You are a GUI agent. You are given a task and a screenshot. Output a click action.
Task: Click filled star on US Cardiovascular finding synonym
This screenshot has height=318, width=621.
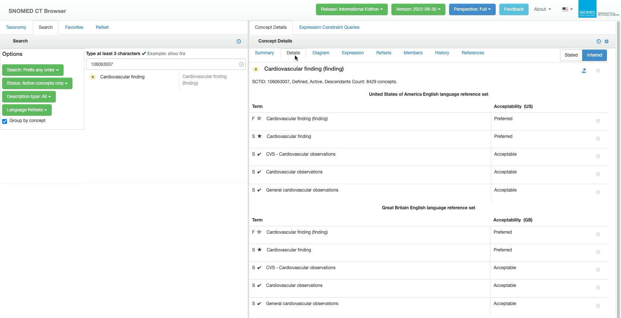[259, 136]
